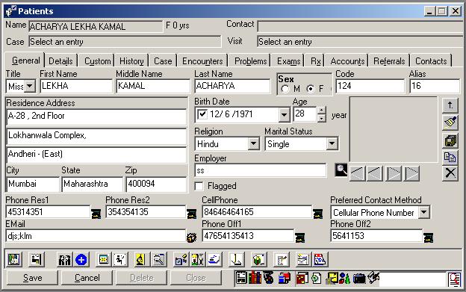This screenshot has height=292, width=466.
Task: Click the Case 'Select an entry' field
Action: [x=125, y=42]
